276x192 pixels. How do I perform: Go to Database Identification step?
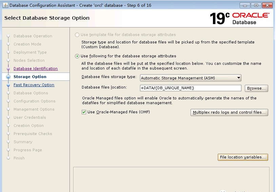(36, 69)
